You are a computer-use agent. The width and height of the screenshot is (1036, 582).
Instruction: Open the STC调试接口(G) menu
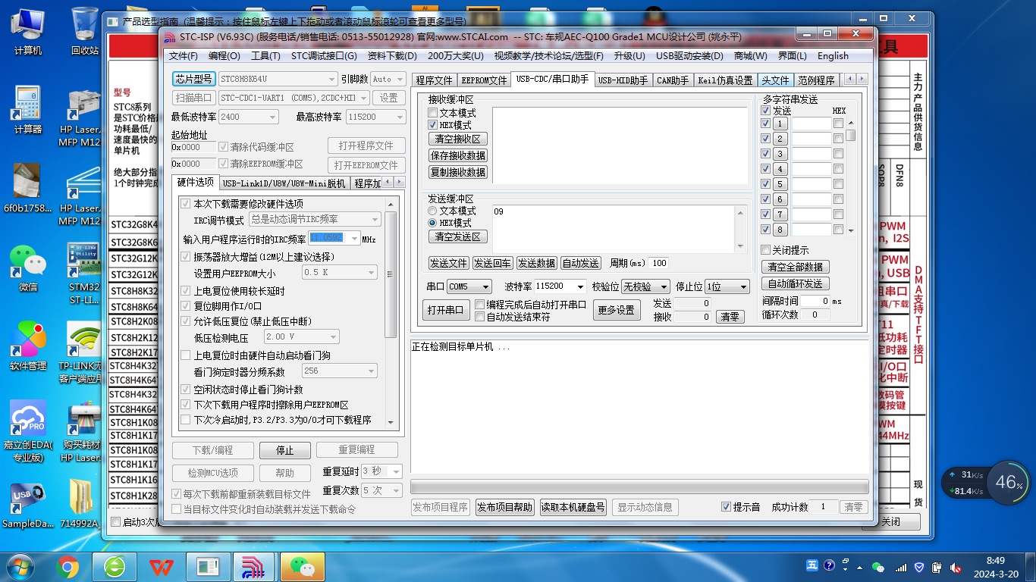(324, 56)
